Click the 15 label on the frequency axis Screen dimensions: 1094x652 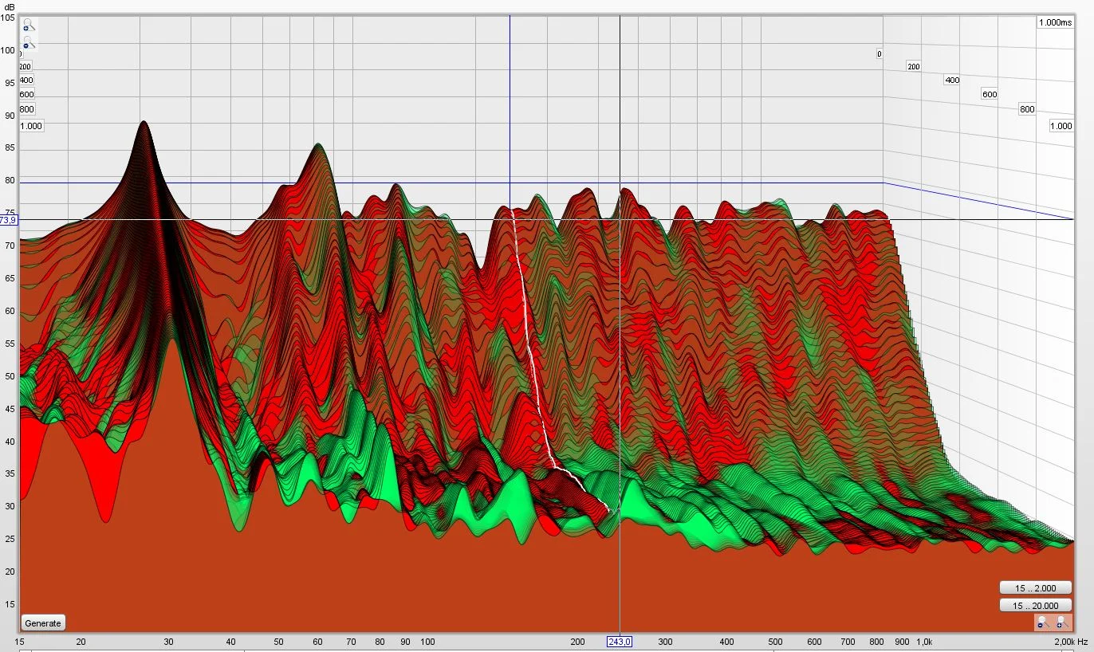tap(19, 642)
